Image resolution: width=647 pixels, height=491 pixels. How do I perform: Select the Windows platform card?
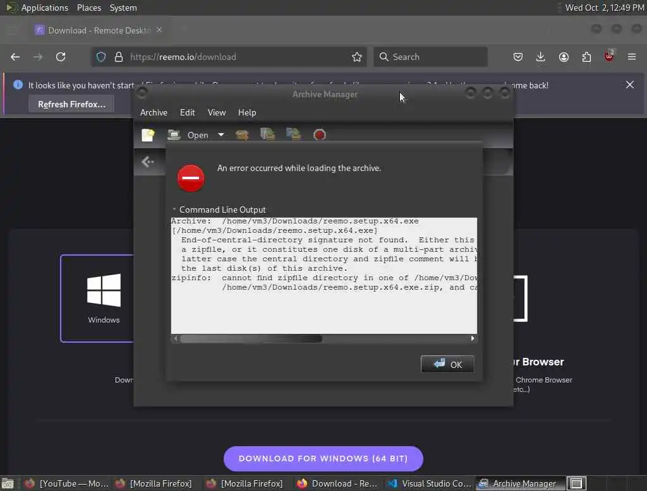(97, 299)
